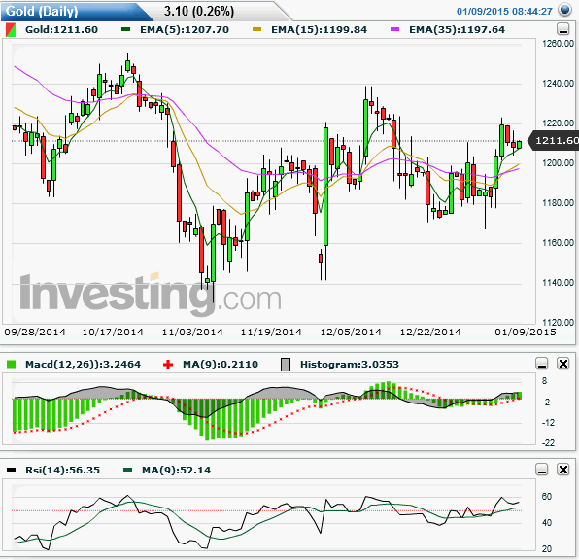Image resolution: width=579 pixels, height=560 pixels.
Task: Minimize the RSI indicator panel
Action: click(x=542, y=470)
